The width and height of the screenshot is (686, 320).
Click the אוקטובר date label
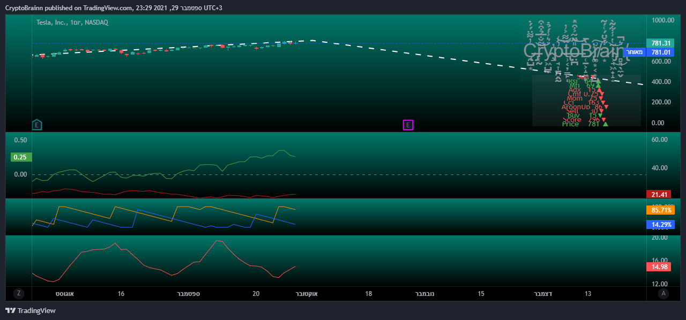click(x=307, y=294)
